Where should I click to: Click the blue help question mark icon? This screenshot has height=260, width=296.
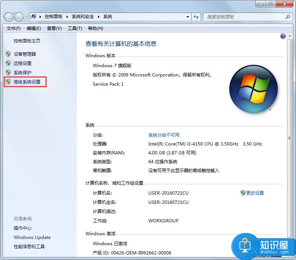tap(283, 36)
